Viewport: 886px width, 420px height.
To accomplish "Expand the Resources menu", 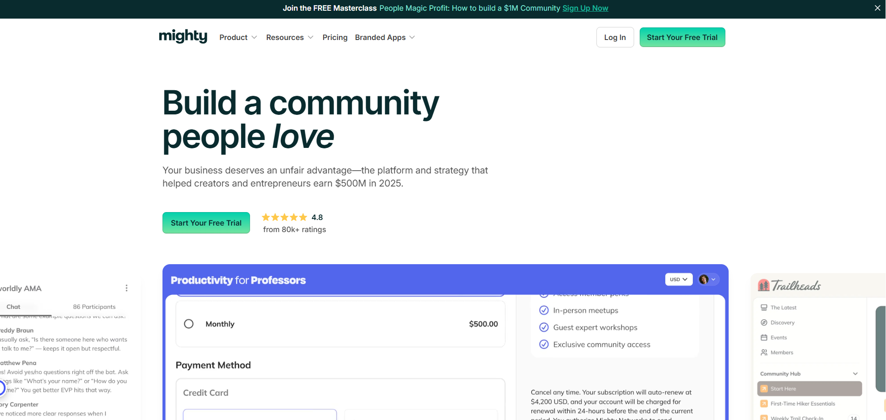I will 290,37.
